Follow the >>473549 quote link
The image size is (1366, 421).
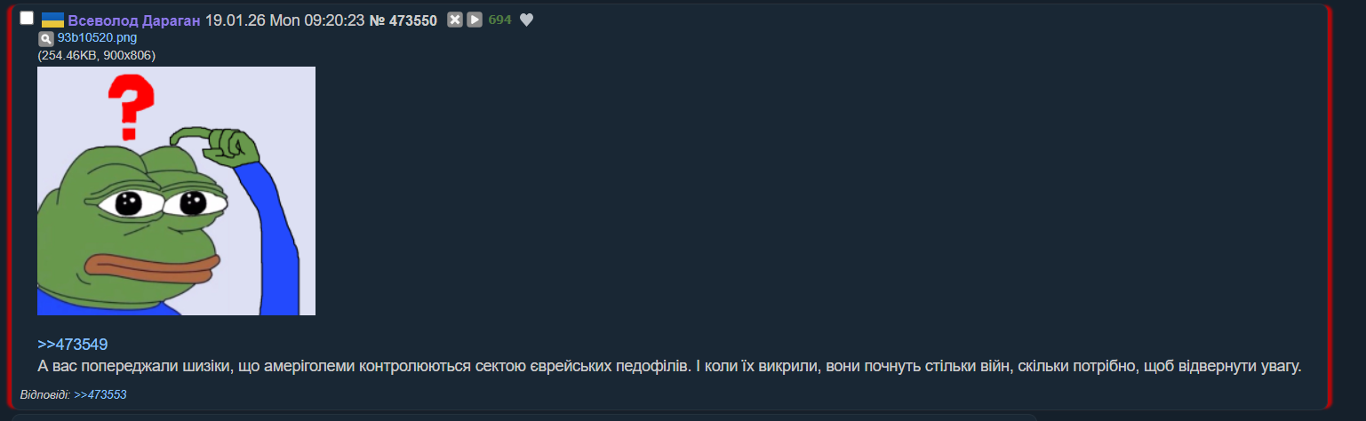[72, 345]
